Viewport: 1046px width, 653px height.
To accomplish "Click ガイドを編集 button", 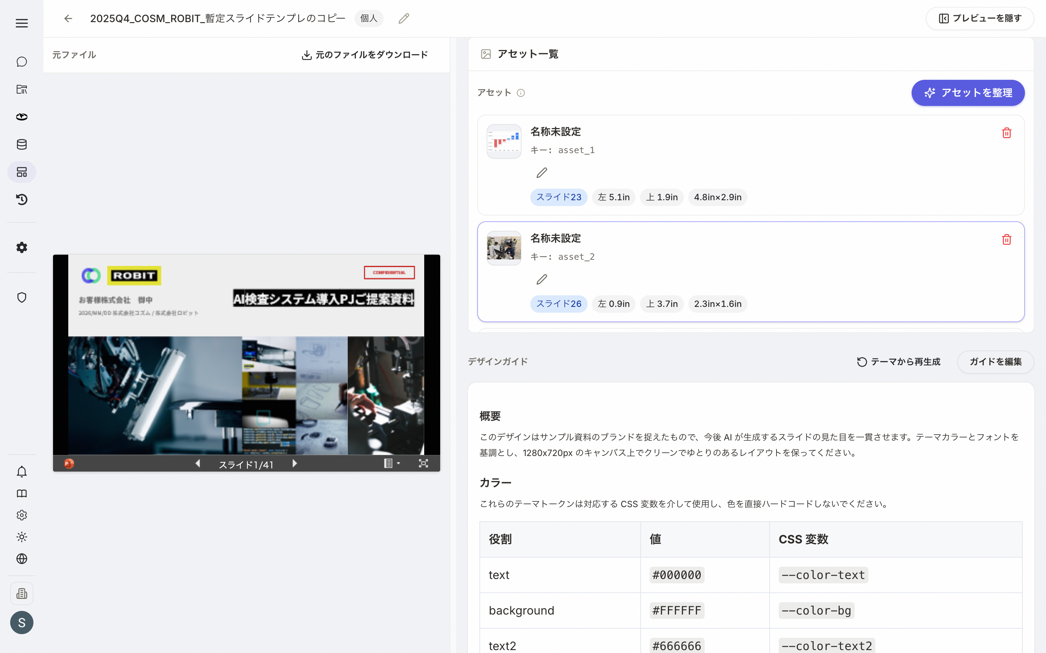I will click(996, 362).
